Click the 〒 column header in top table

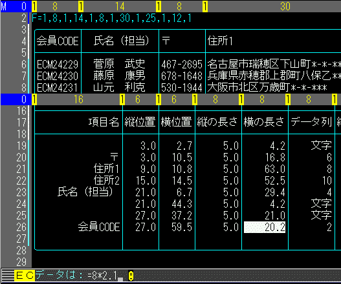[166, 41]
